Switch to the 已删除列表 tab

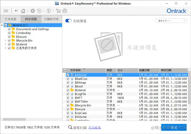pos(51,19)
